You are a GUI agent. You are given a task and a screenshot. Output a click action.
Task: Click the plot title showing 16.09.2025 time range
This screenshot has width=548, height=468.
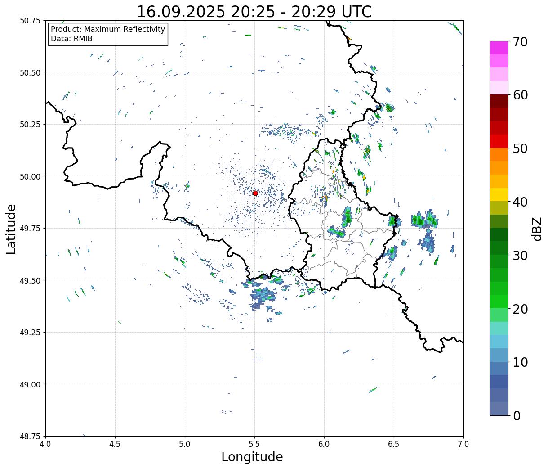tap(254, 11)
